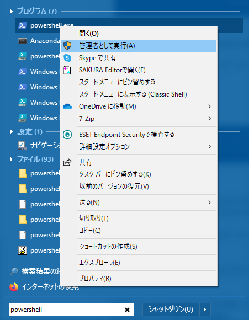This screenshot has height=320, width=249.
Task: Select the ナビゲーション settings result
Action: point(38,146)
